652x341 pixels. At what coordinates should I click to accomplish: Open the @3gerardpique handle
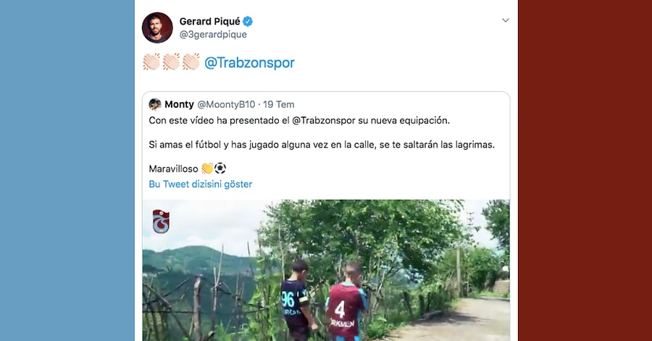213,35
